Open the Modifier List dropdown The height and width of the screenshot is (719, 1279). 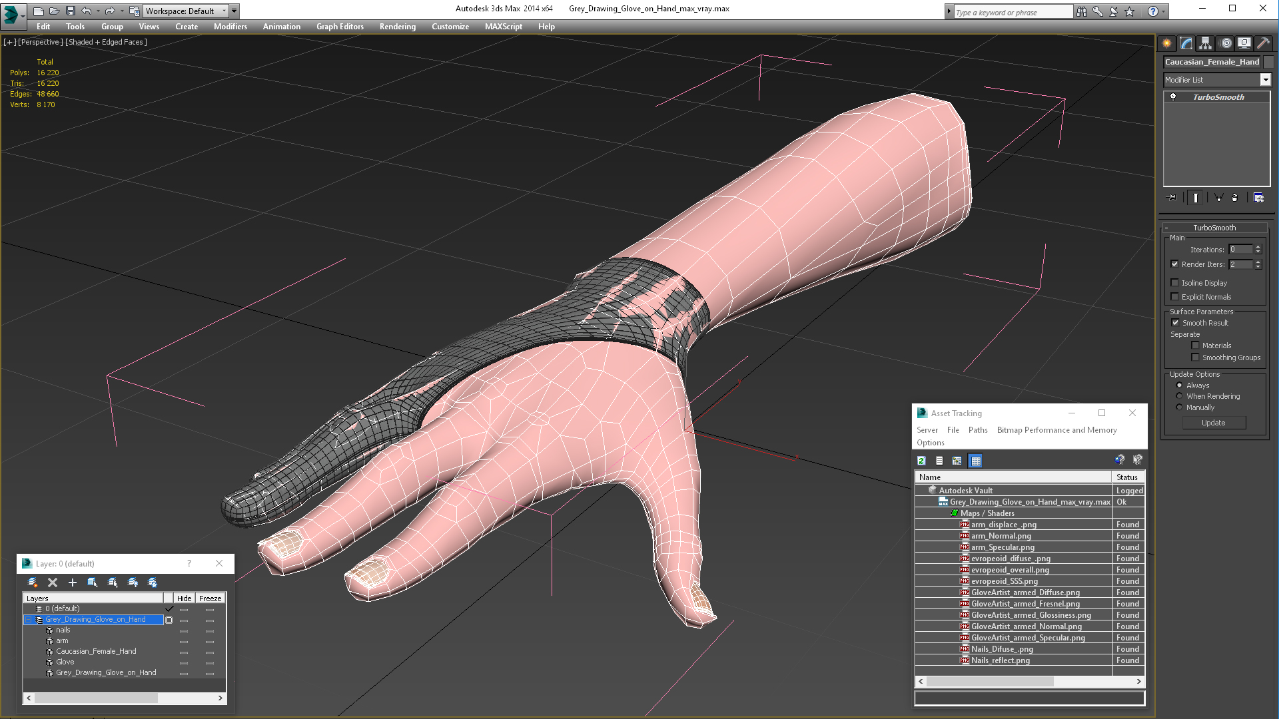[1265, 80]
